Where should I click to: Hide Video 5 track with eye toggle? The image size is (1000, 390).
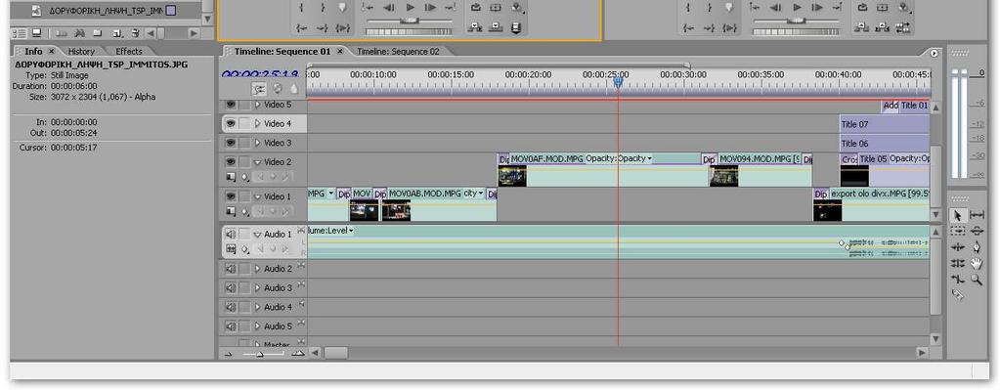click(x=231, y=106)
